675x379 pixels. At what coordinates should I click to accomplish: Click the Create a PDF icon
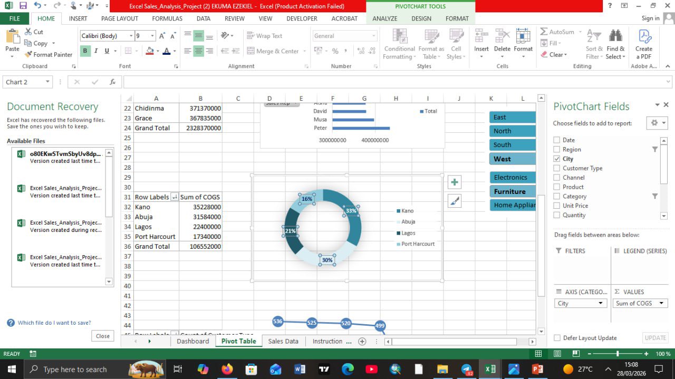point(644,36)
